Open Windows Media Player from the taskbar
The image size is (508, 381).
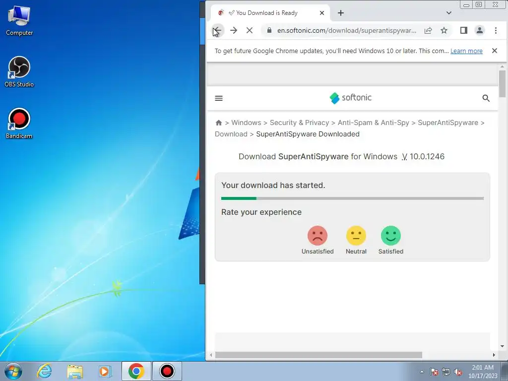click(105, 371)
